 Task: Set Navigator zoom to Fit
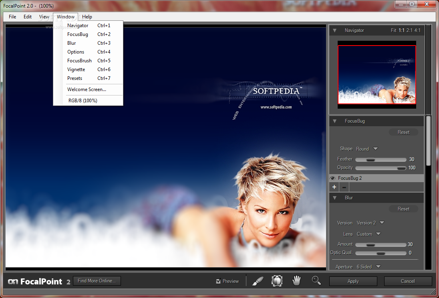[394, 30]
